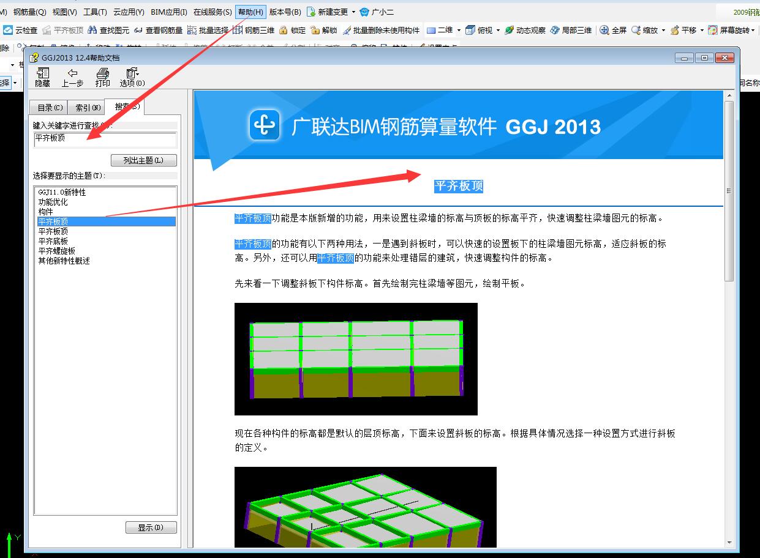This screenshot has width=760, height=558.
Task: Click 隐藏 hide button in help window
Action: pos(43,78)
